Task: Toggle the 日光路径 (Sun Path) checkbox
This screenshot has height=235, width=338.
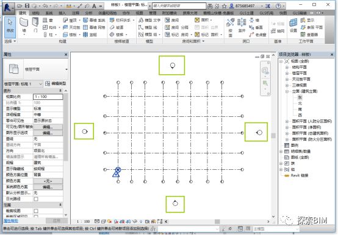Action: [36, 199]
